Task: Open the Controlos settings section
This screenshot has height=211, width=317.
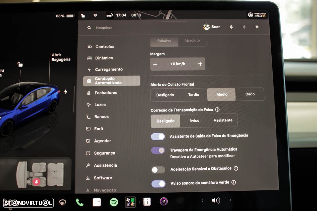Action: (101, 47)
